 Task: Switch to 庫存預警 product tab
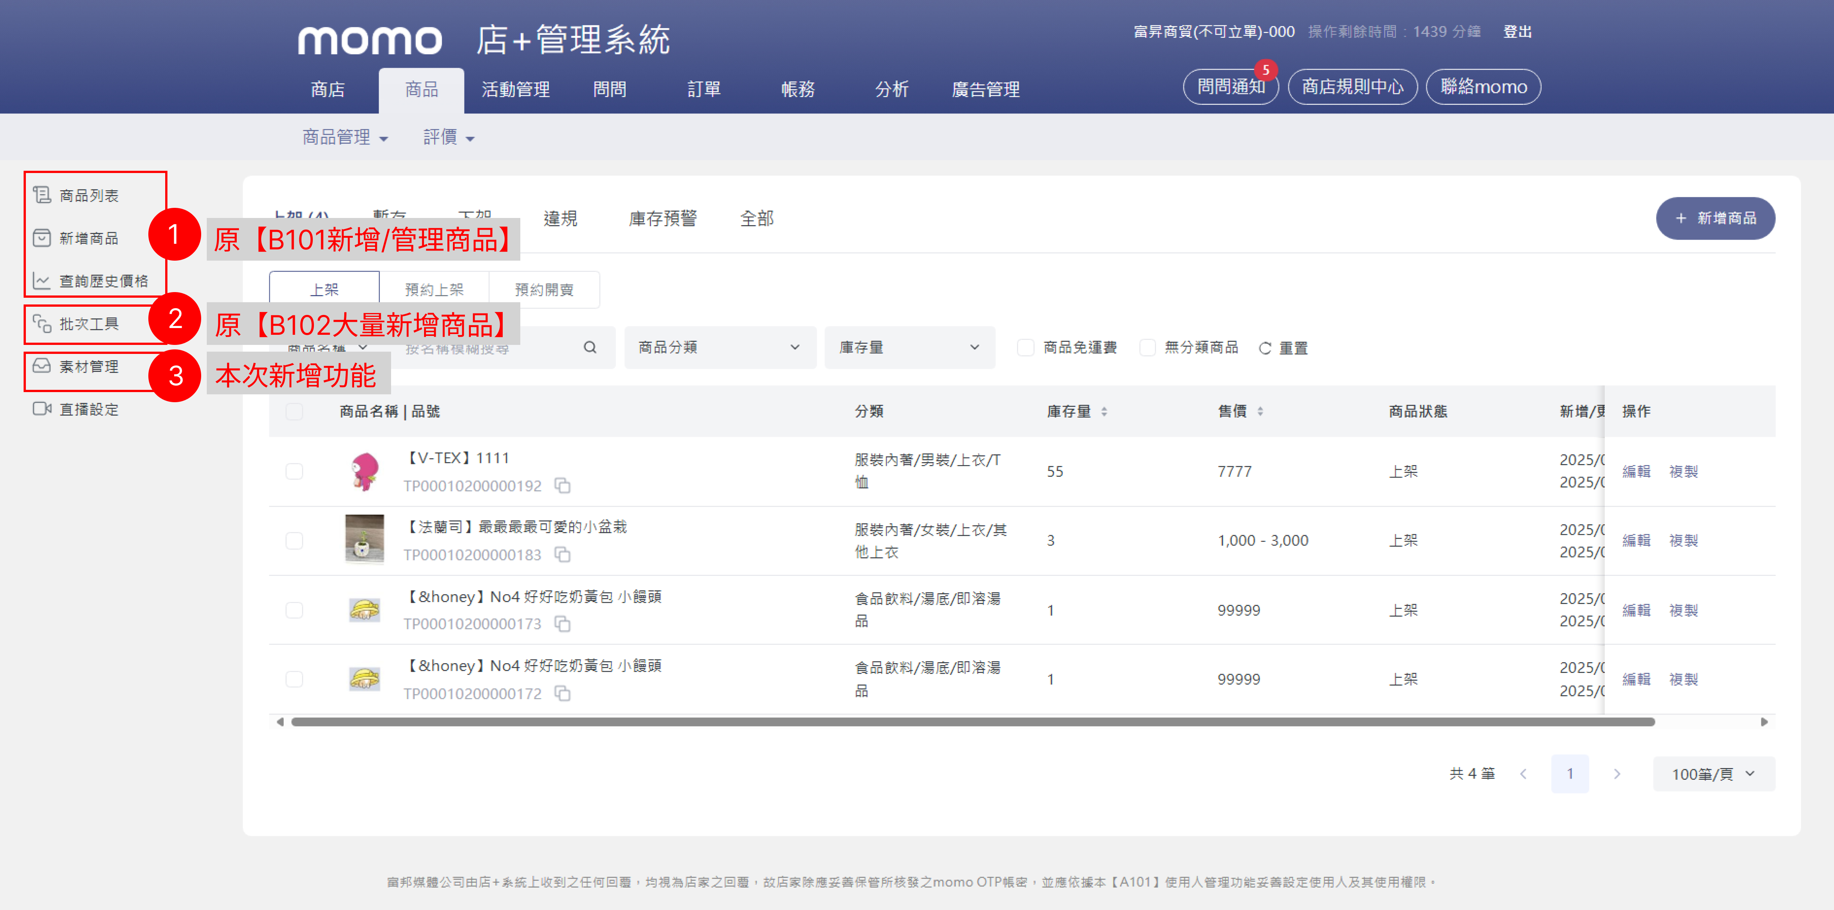pos(662,218)
